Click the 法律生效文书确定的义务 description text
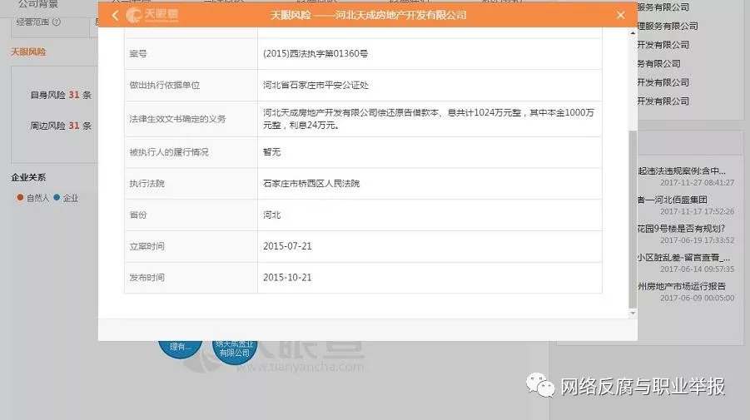 pyautogui.click(x=428, y=118)
